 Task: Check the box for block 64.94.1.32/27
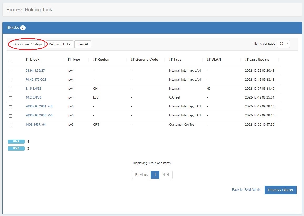(10, 71)
